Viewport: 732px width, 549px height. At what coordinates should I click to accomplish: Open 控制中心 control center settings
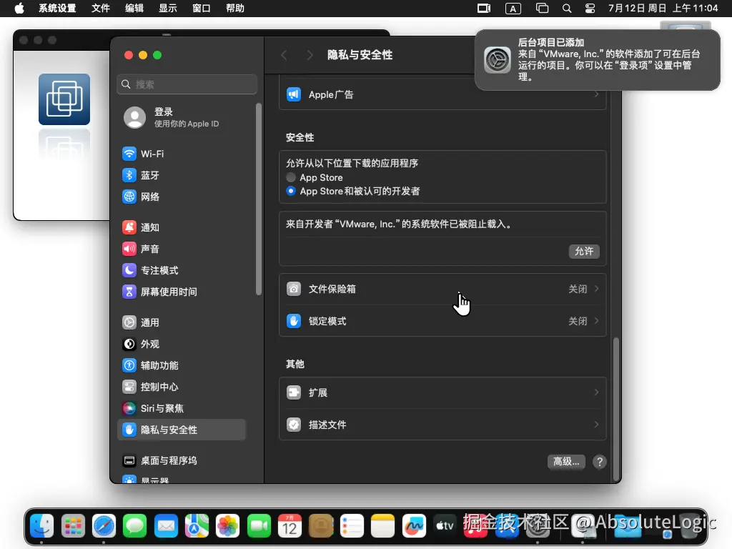click(x=182, y=387)
